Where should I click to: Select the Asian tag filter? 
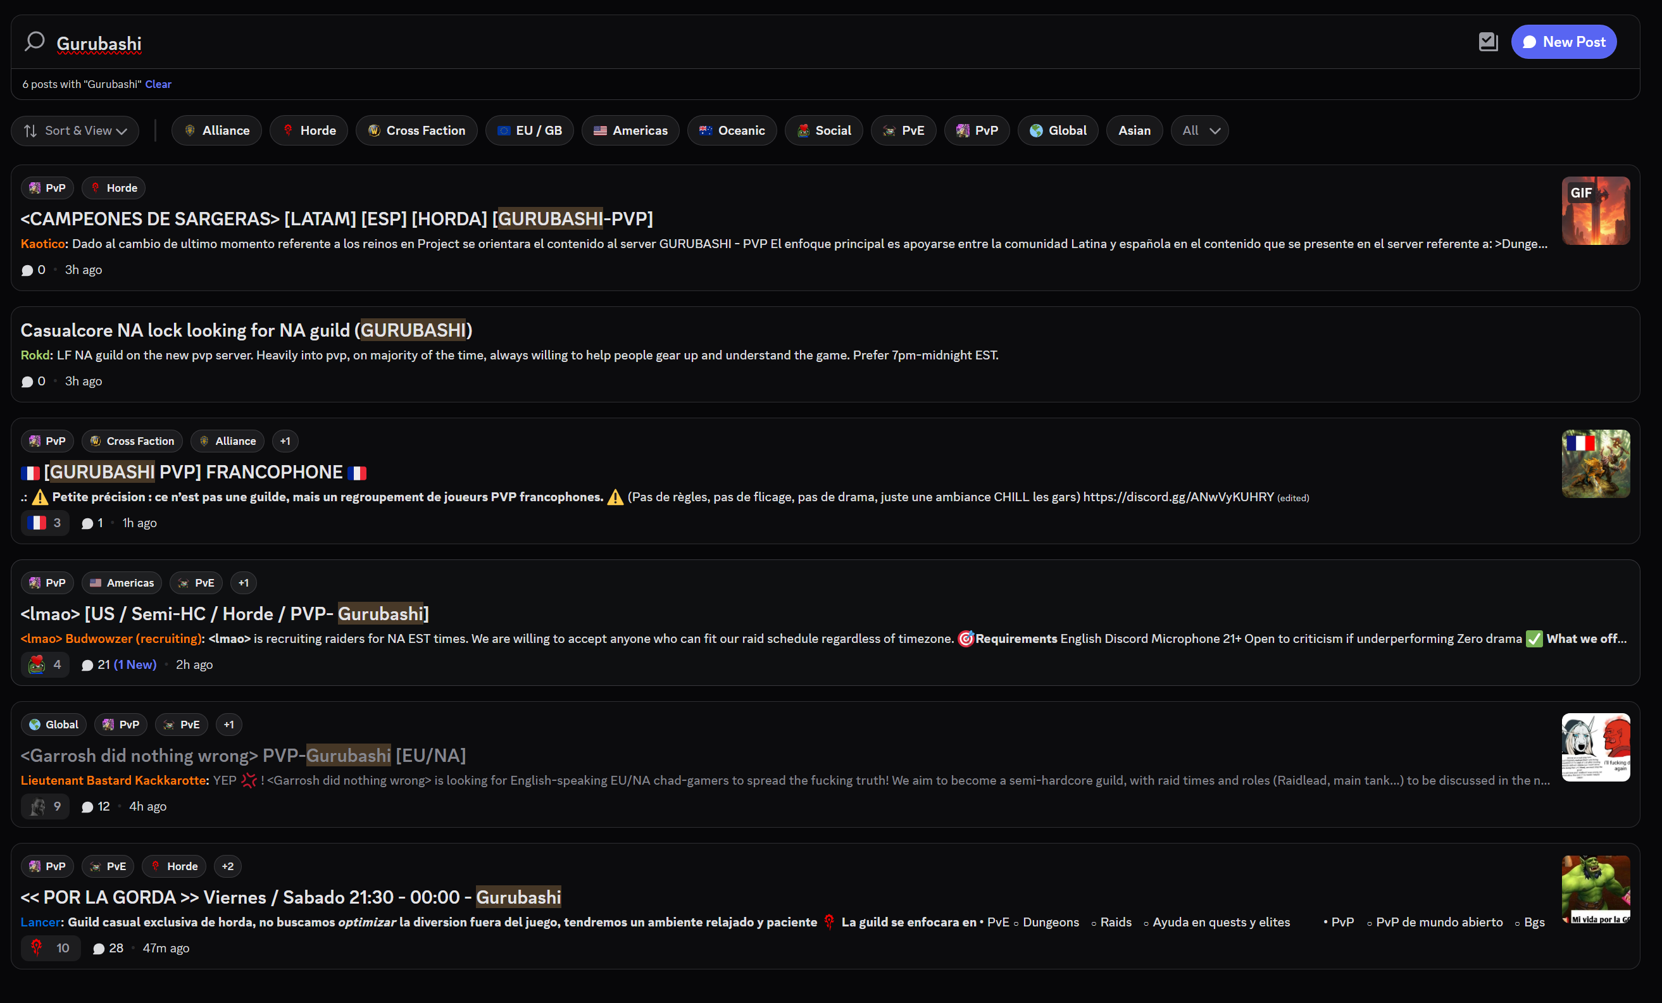[x=1135, y=131]
